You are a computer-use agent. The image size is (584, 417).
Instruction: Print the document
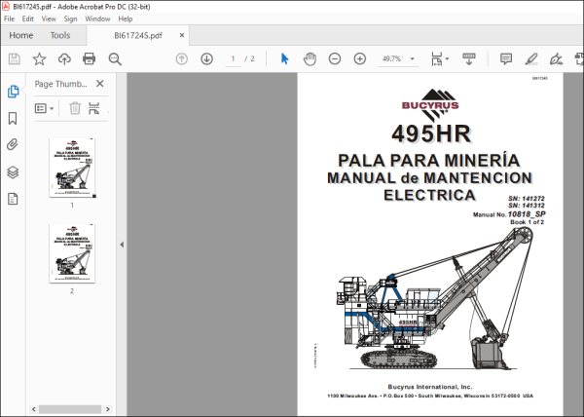[x=89, y=58]
